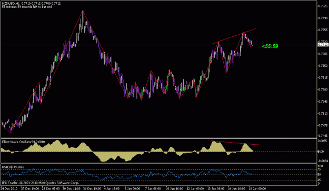Click the 0.7825 price axis label

[x=323, y=6]
